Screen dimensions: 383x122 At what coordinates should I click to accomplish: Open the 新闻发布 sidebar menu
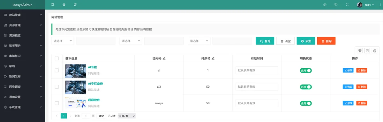pos(23,76)
